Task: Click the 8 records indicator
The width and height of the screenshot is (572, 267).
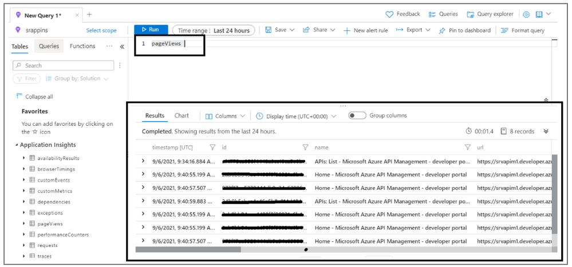Action: click(x=518, y=131)
